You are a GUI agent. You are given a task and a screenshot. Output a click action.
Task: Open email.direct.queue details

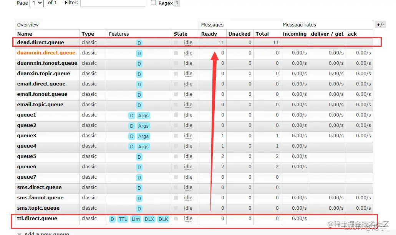(x=41, y=84)
